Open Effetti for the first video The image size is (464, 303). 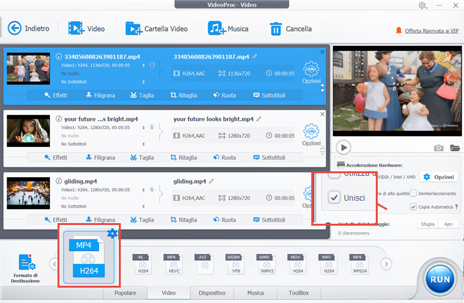coord(56,95)
